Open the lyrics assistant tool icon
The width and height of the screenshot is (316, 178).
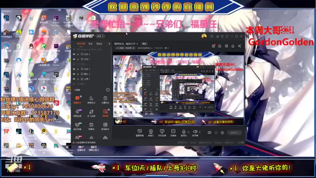pos(105,126)
